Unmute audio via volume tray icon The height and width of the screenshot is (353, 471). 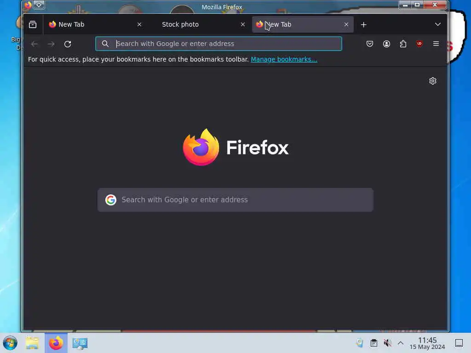click(387, 343)
